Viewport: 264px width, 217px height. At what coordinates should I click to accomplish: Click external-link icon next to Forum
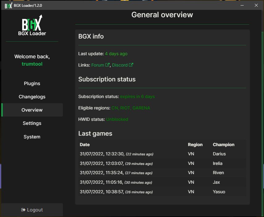tap(107, 65)
